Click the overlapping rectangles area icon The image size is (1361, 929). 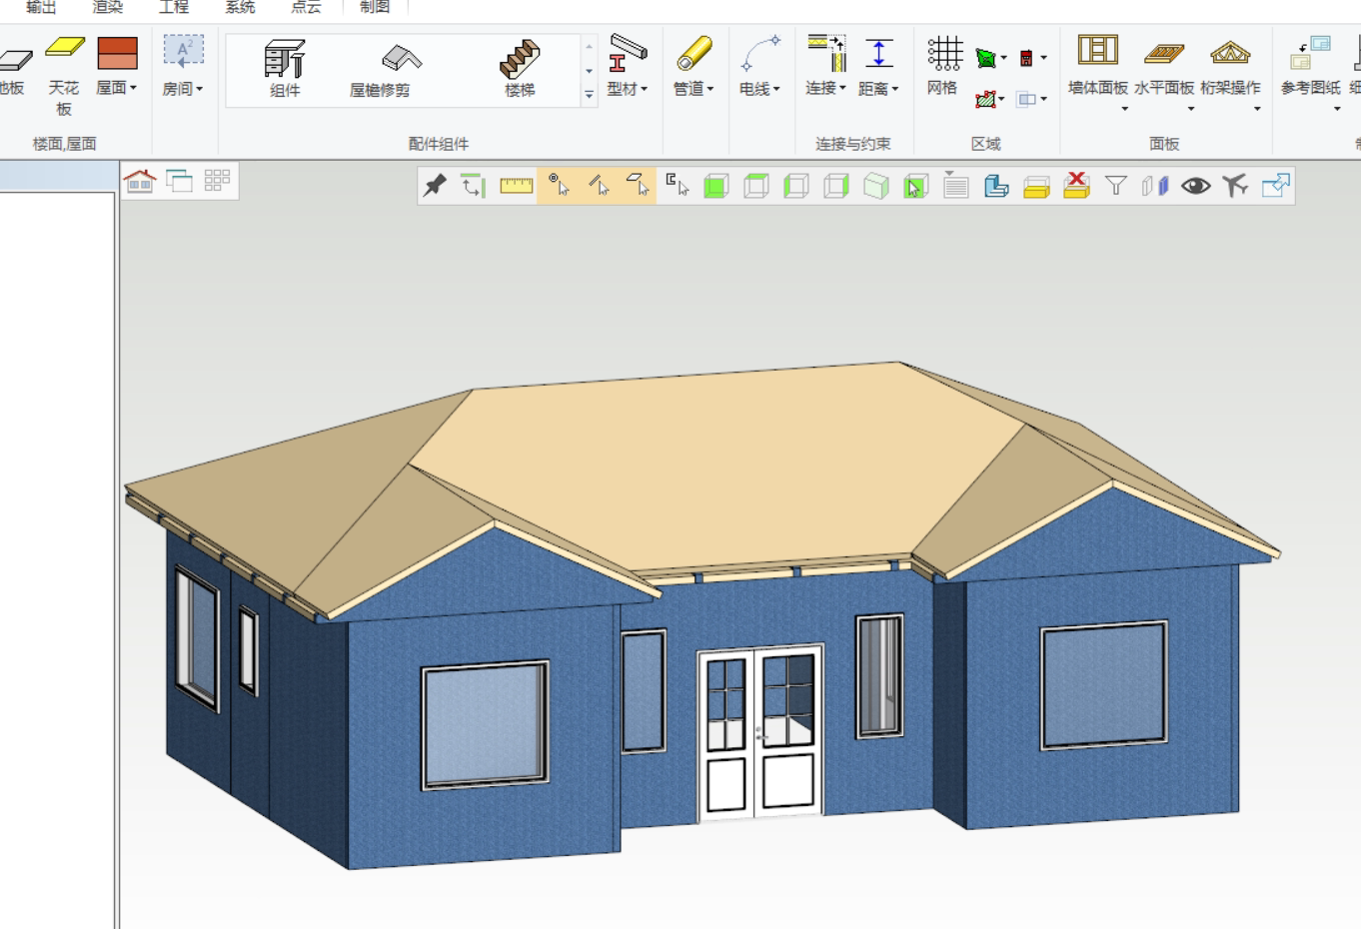click(1026, 99)
